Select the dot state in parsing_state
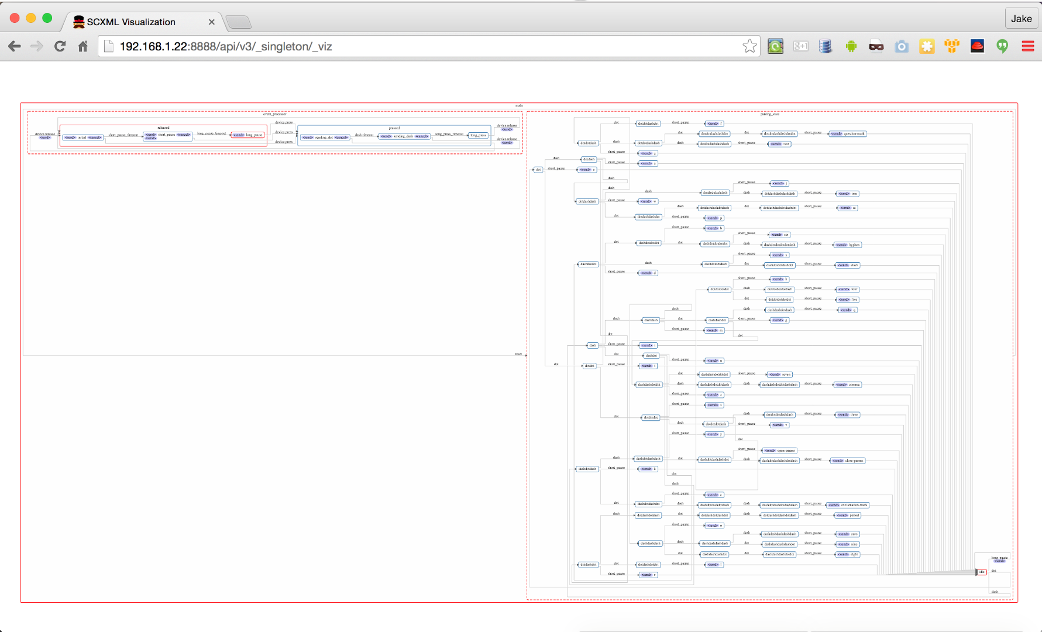 [538, 170]
